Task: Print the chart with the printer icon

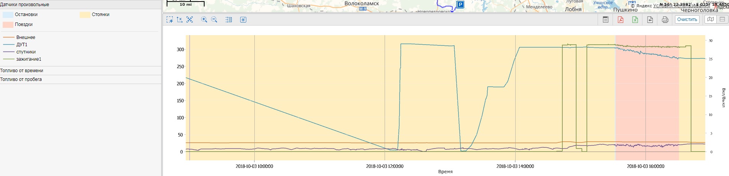Action: click(x=665, y=19)
